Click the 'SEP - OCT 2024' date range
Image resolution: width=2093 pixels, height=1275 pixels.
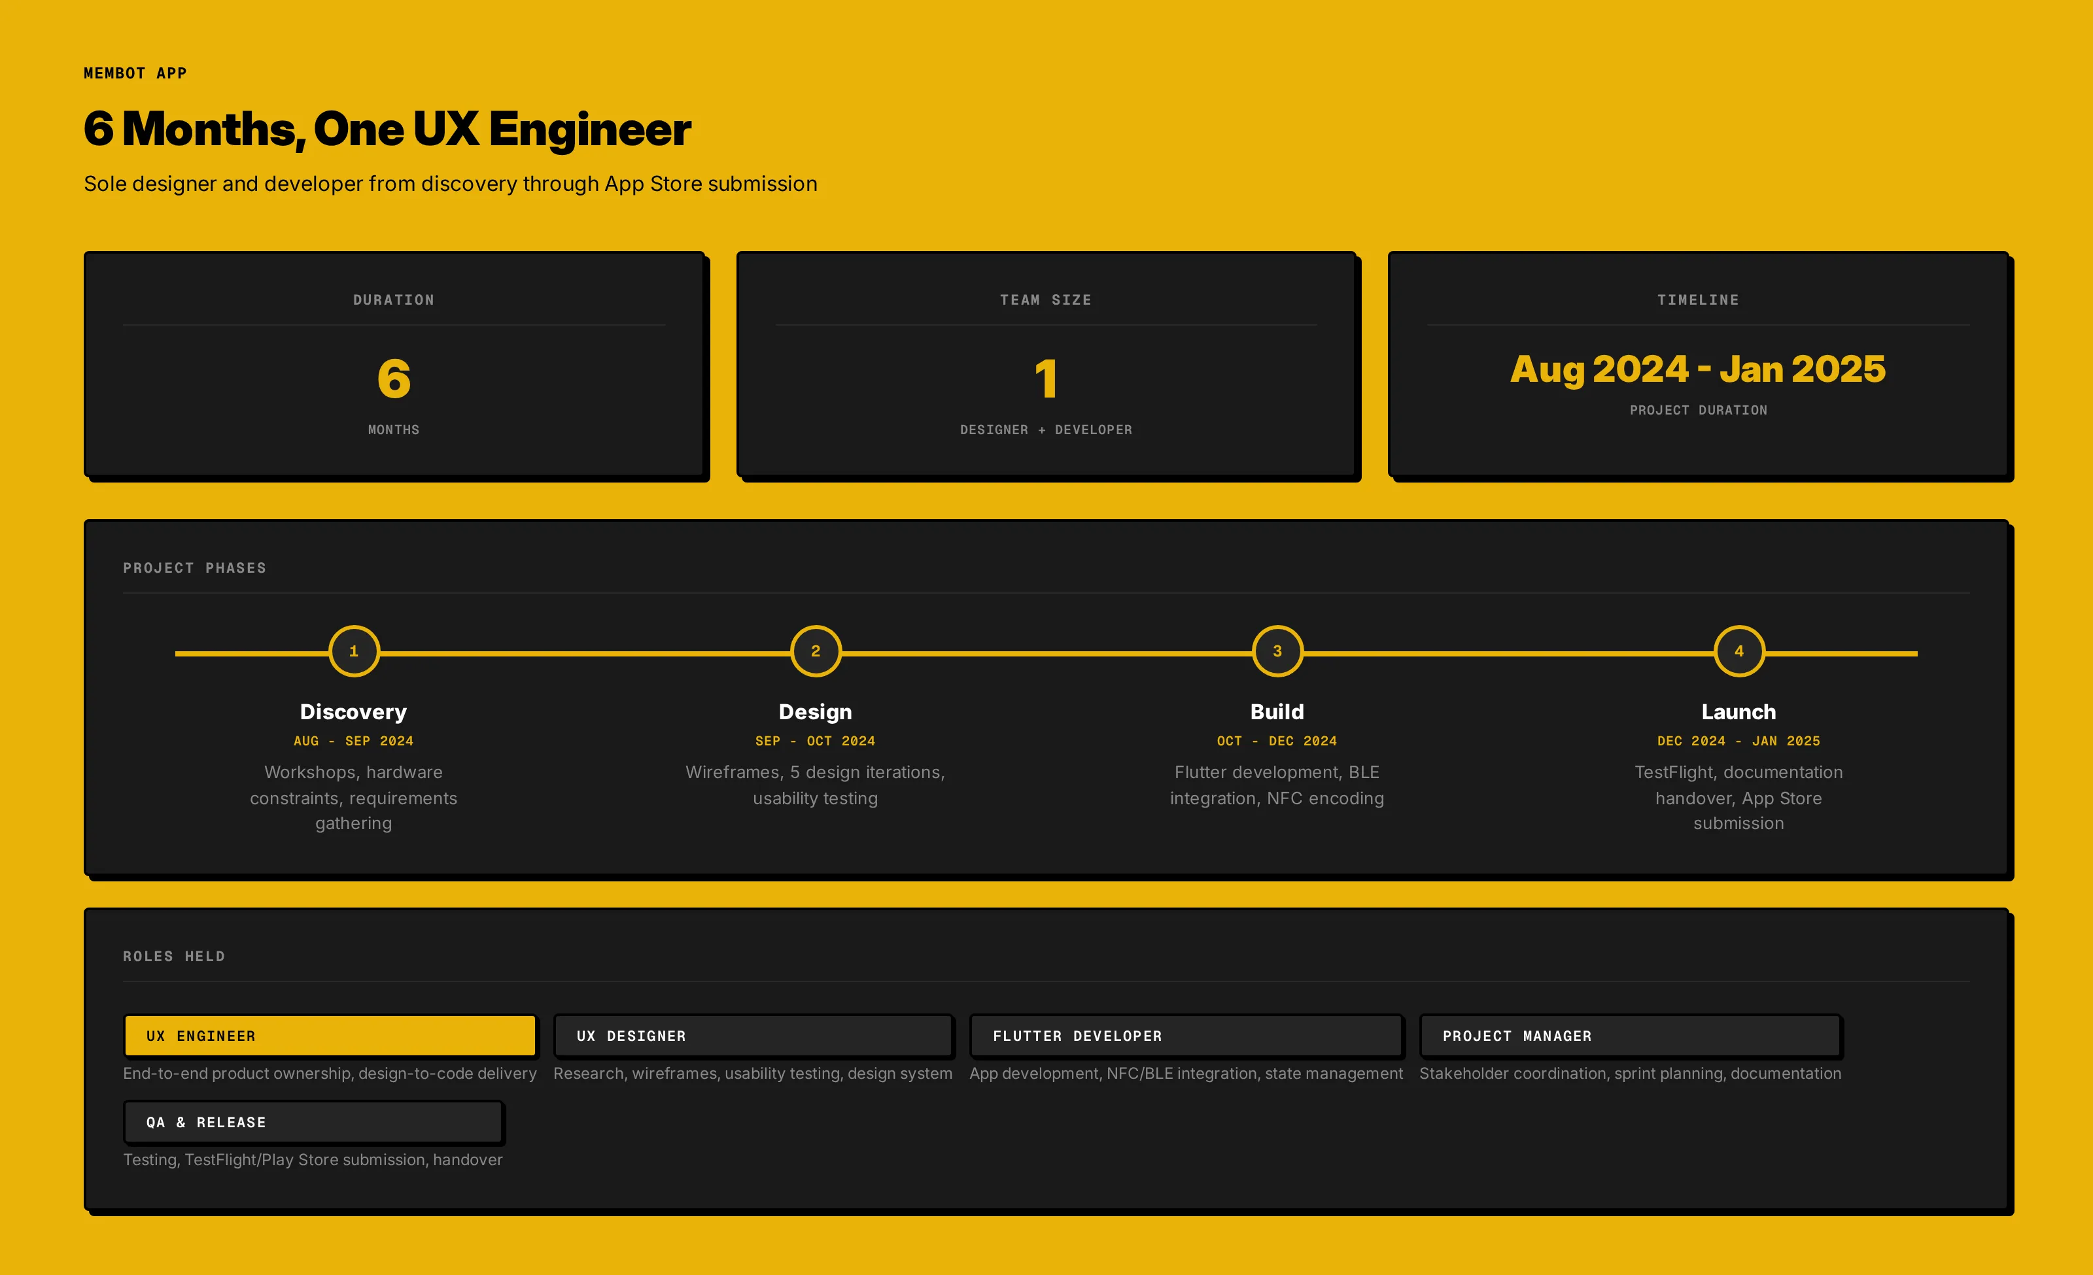[816, 741]
